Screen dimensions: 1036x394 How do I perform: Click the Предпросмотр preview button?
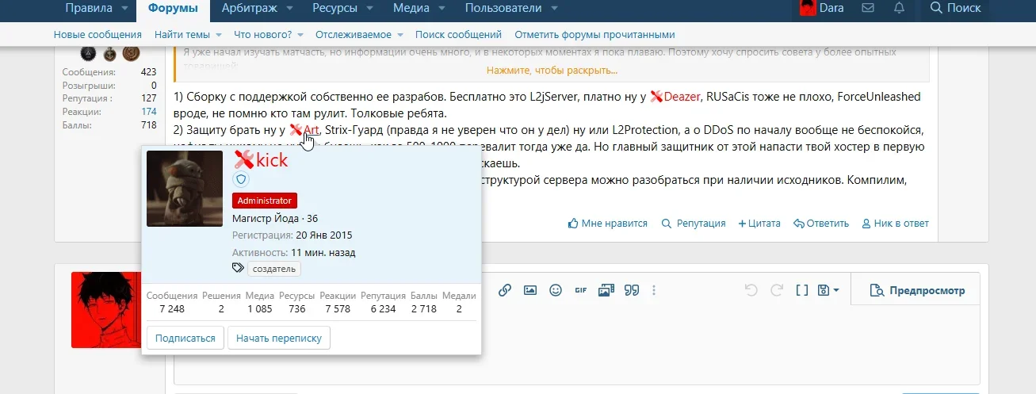[x=918, y=290]
